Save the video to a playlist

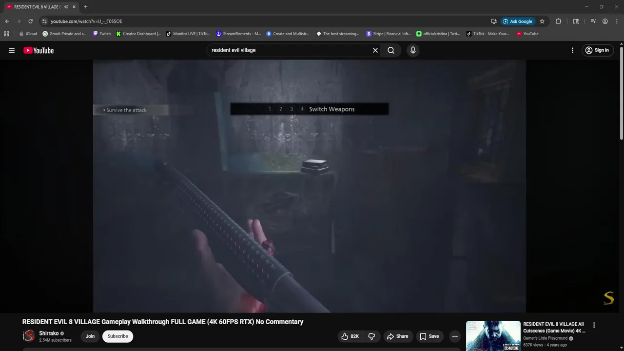[429, 336]
